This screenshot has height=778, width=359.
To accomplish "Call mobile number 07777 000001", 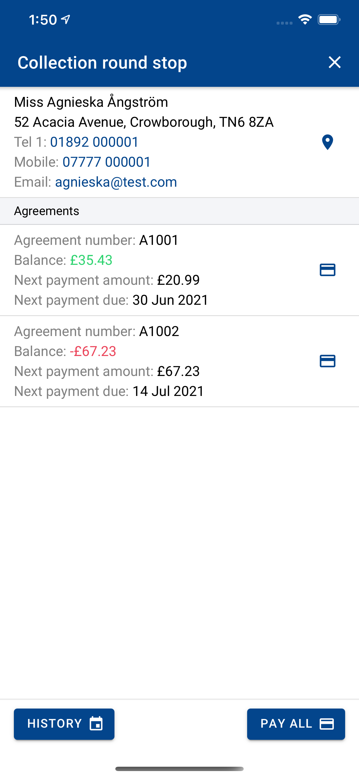I will (106, 162).
